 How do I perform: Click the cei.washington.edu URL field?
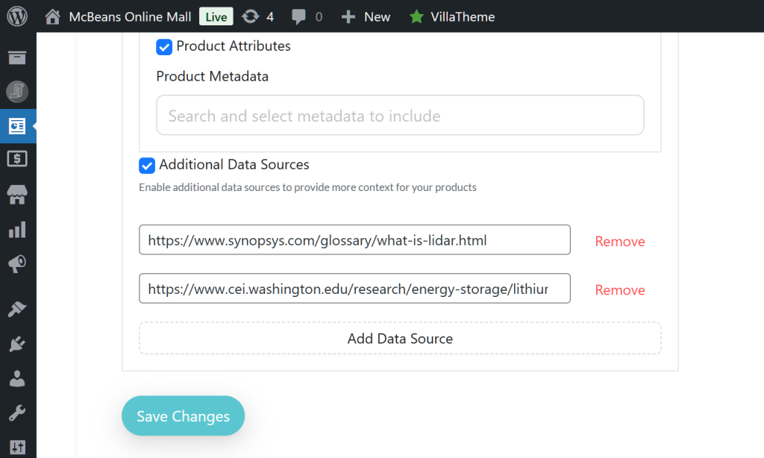[354, 289]
